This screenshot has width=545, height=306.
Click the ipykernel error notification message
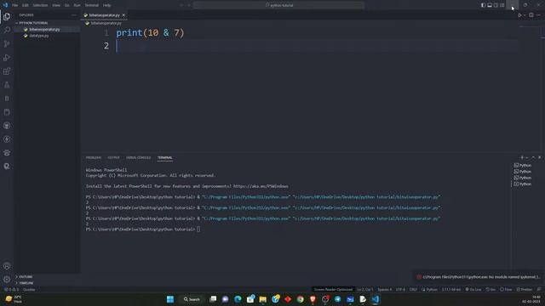[x=480, y=277]
